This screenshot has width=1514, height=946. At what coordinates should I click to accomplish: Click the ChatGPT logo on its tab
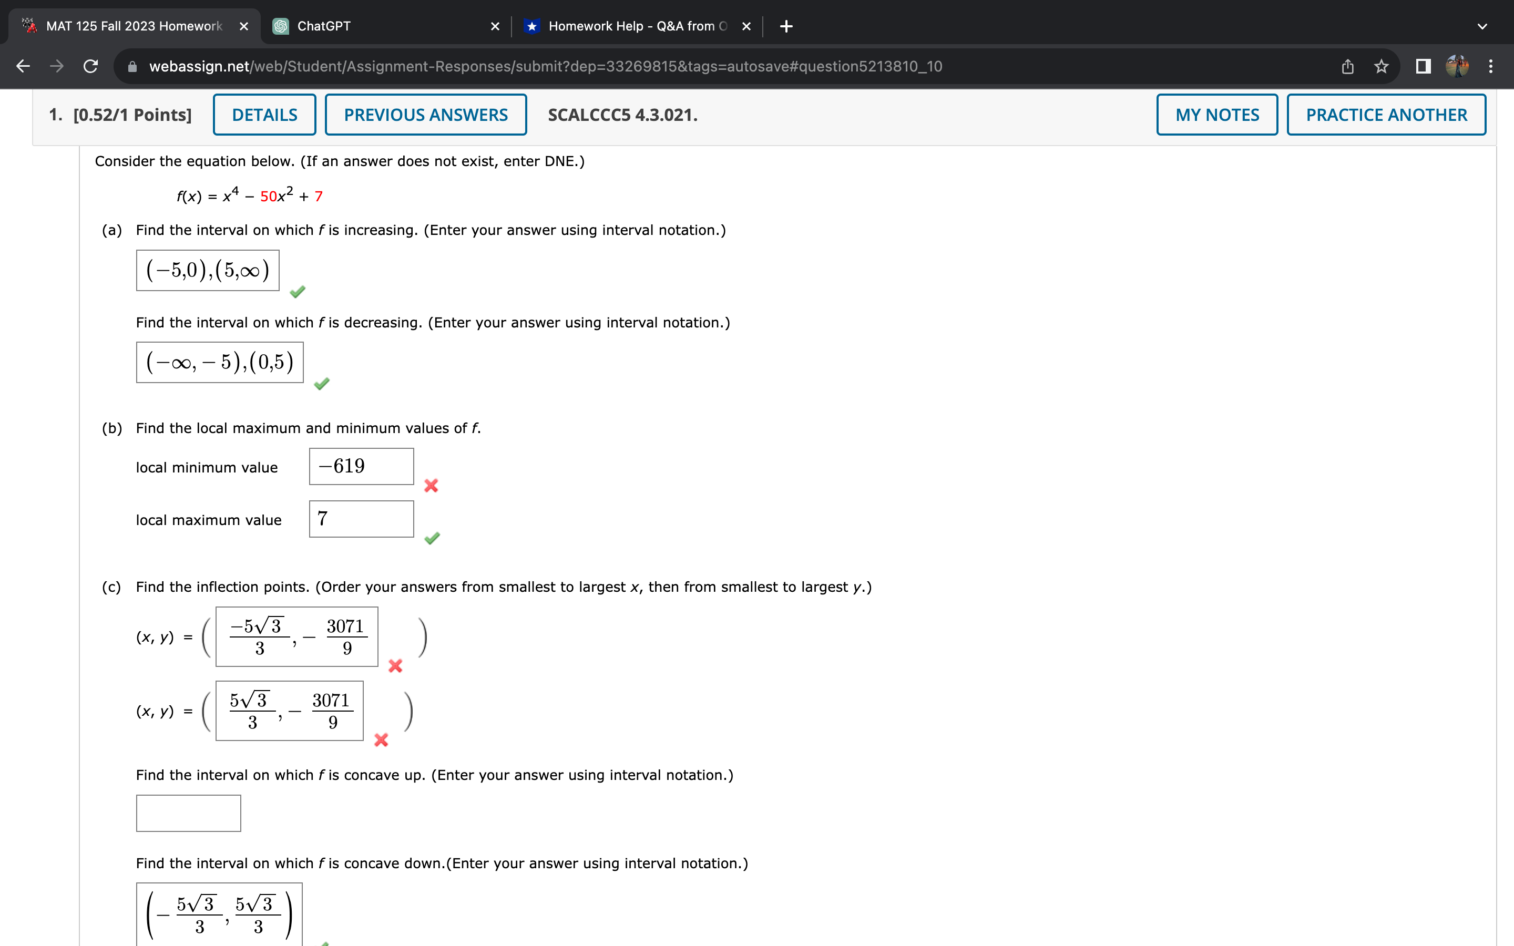[281, 26]
